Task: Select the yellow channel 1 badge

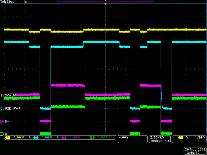Action: [8, 138]
